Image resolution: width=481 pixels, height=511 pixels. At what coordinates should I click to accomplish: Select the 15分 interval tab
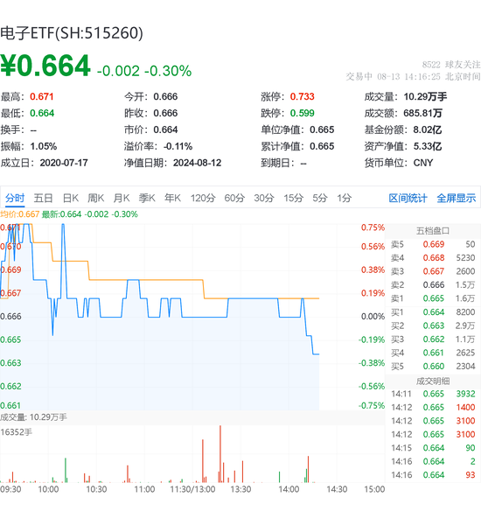point(294,198)
